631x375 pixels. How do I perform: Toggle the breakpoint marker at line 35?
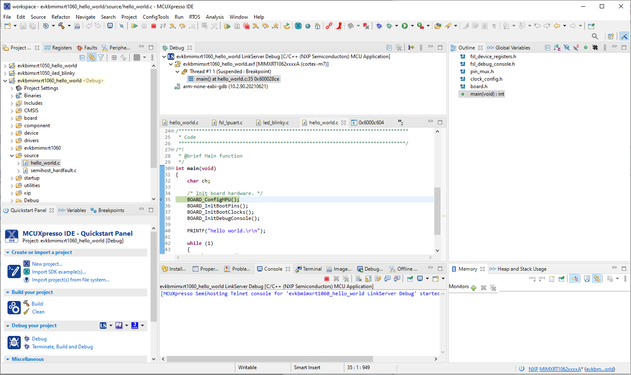point(162,200)
